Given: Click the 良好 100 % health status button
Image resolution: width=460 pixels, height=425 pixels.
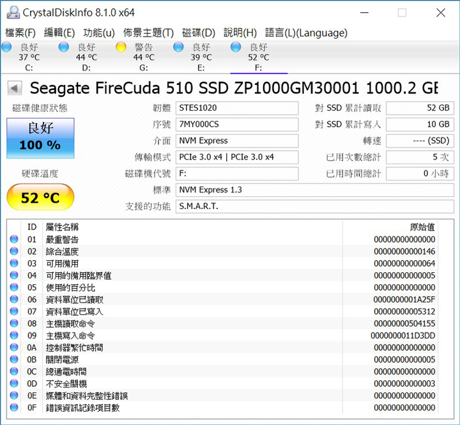Looking at the screenshot, I should pos(40,138).
